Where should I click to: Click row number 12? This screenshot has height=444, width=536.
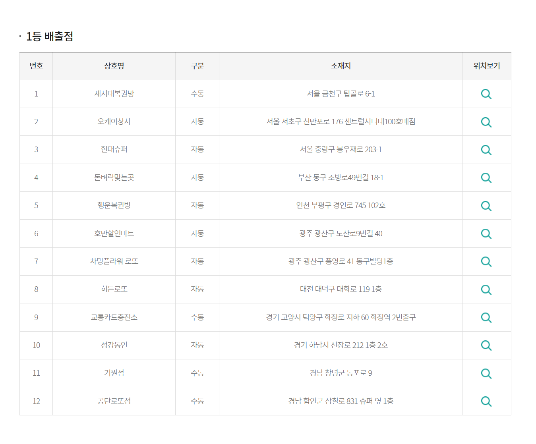click(36, 401)
